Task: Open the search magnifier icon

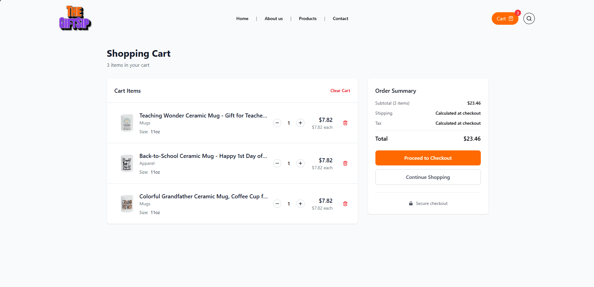Action: click(x=529, y=18)
